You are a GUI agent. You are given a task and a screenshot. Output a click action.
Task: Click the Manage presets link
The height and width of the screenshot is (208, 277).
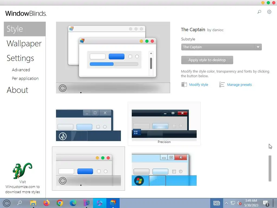[x=239, y=84]
